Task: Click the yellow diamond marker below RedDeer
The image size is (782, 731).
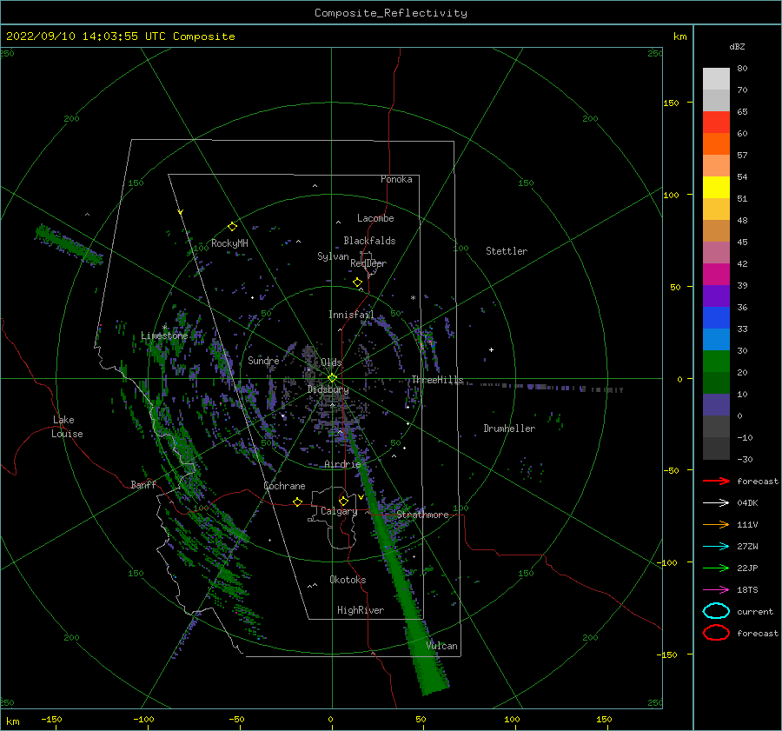Action: pyautogui.click(x=357, y=282)
